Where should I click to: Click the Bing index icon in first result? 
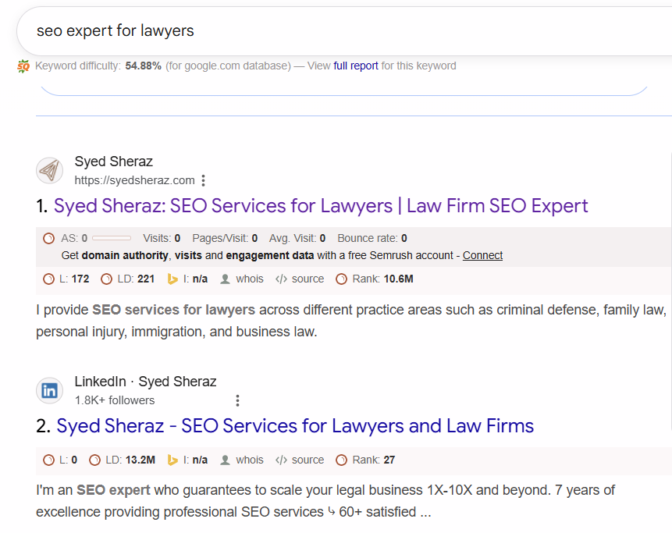(x=172, y=279)
